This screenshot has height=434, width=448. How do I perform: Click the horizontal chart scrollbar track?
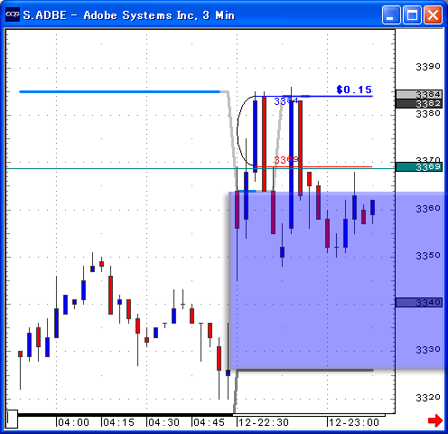201,415
